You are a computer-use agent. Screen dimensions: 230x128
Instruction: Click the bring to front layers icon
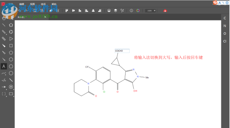pyautogui.click(x=109, y=11)
